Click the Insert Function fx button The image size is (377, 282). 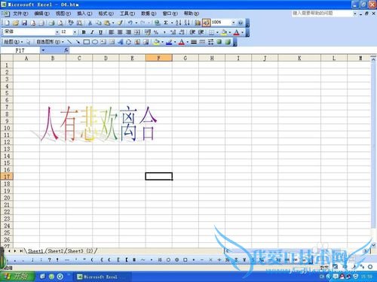coord(66,50)
